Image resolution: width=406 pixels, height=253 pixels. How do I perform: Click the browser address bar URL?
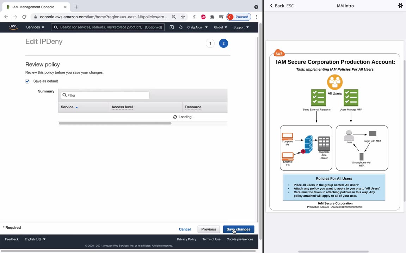click(103, 17)
